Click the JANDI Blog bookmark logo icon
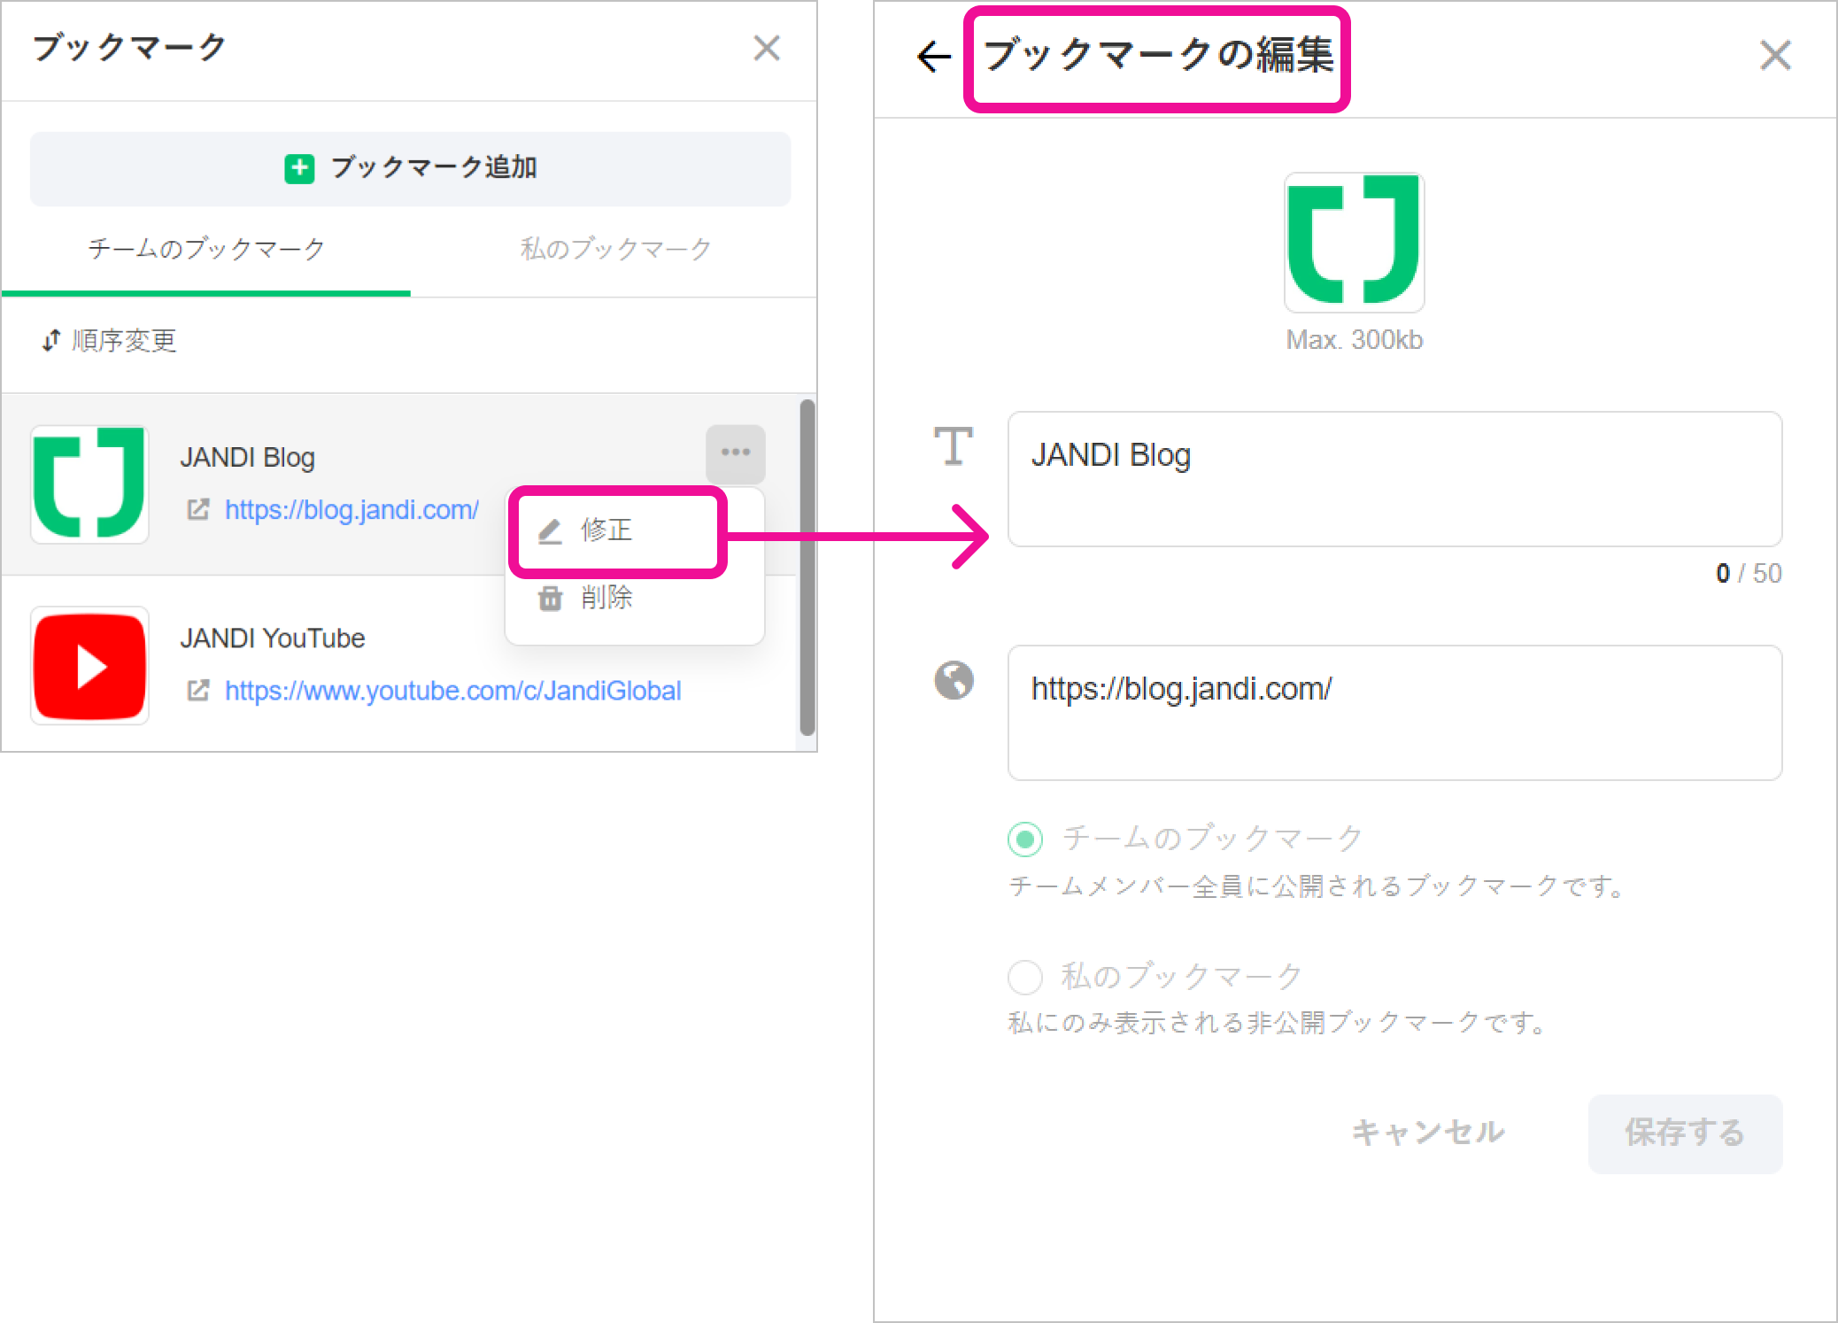The image size is (1838, 1323). tap(89, 484)
